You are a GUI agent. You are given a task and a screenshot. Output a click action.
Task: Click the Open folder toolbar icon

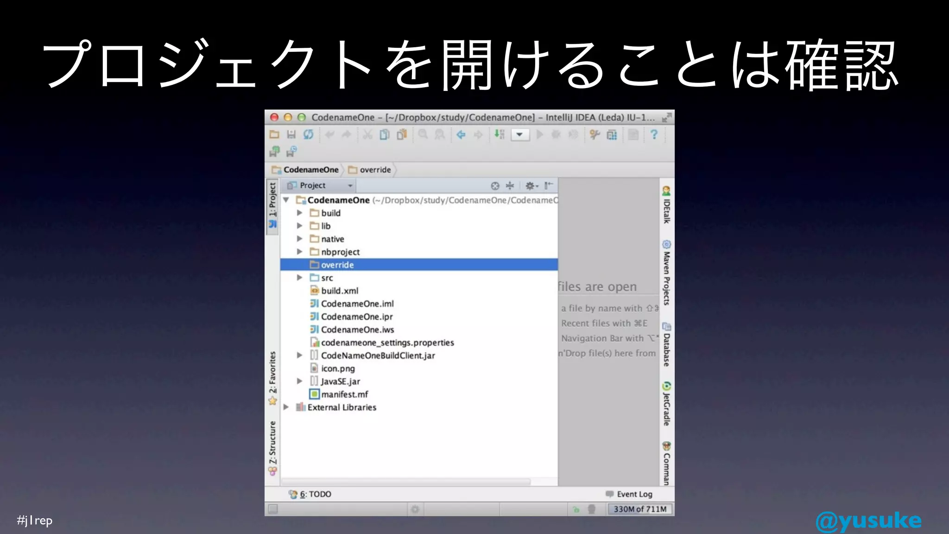click(x=274, y=134)
